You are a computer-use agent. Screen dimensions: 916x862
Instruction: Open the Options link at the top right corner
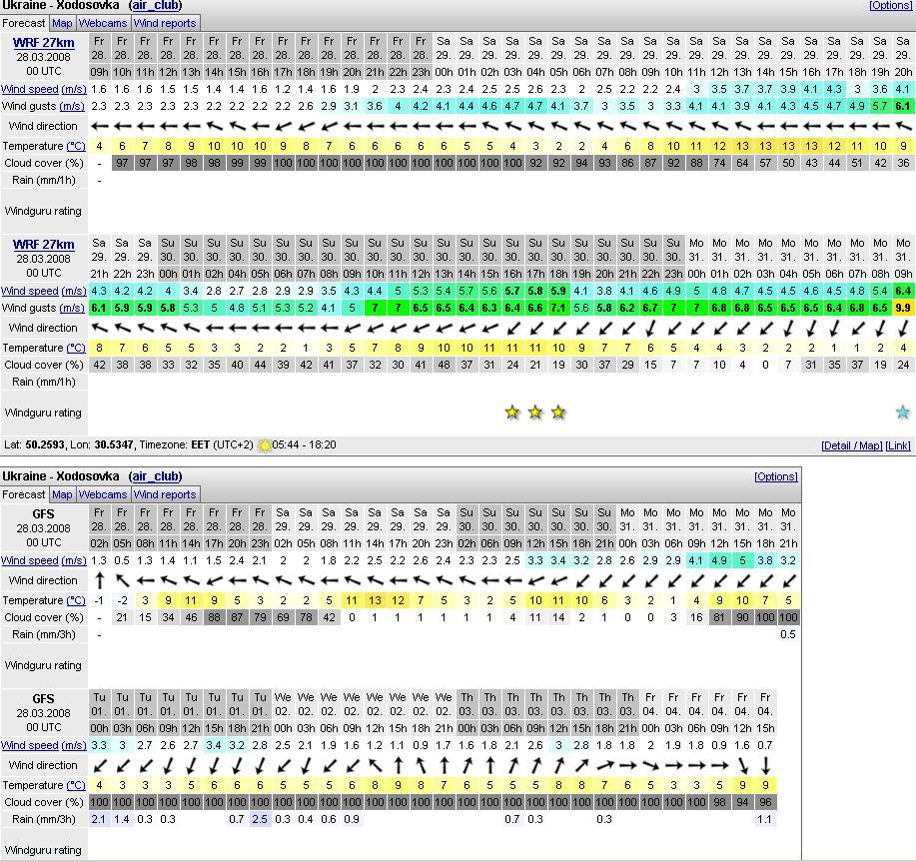click(890, 5)
